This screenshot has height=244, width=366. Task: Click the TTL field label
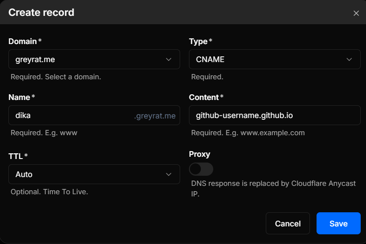[16, 156]
